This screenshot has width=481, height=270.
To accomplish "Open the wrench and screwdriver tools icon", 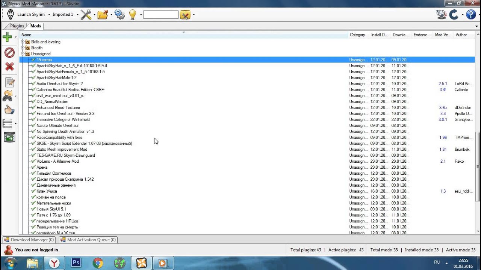I will coord(86,15).
